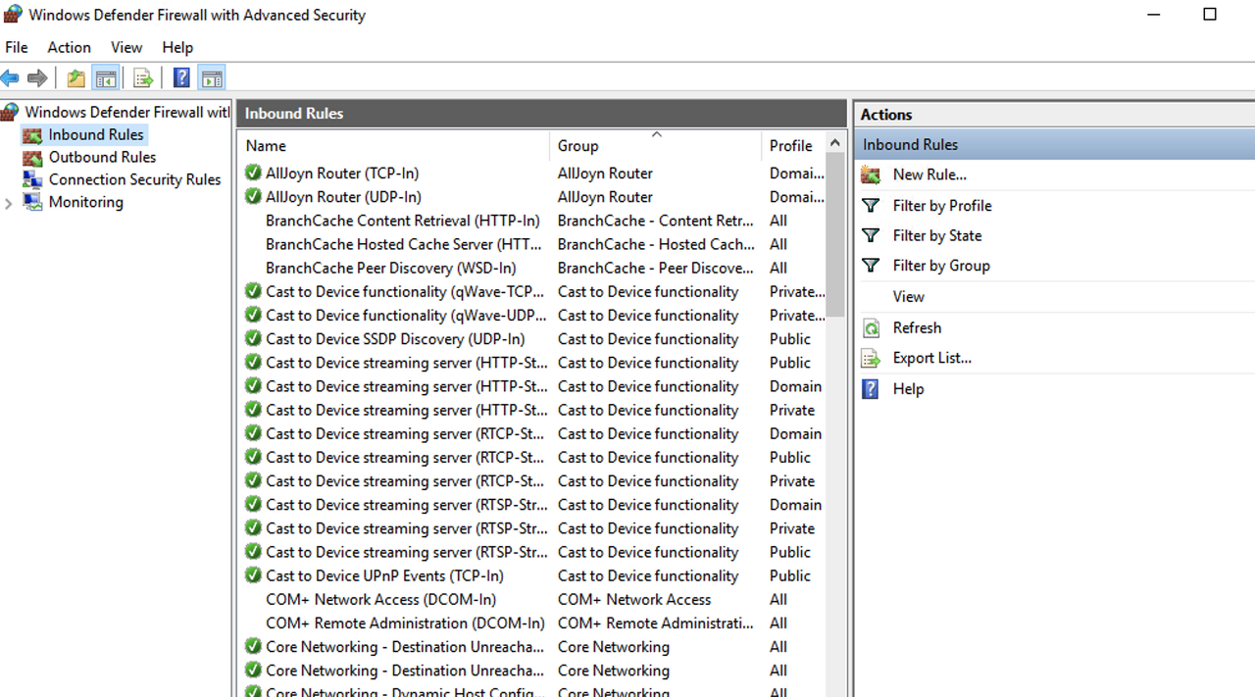Screen dimensions: 1255x697
Task: Click the funnel icon beside Filter by Group
Action: tap(871, 266)
